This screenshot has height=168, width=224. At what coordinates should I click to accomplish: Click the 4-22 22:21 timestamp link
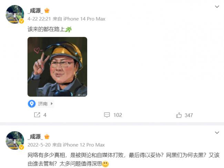pyautogui.click(x=39, y=19)
